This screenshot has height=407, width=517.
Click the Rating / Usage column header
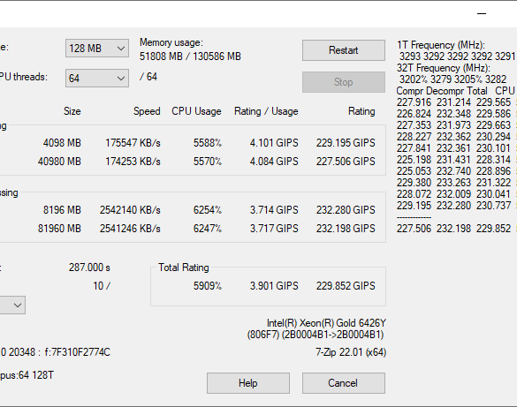point(266,111)
